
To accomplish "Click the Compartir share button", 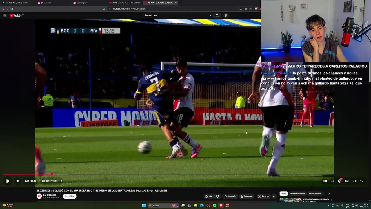I will (230, 196).
